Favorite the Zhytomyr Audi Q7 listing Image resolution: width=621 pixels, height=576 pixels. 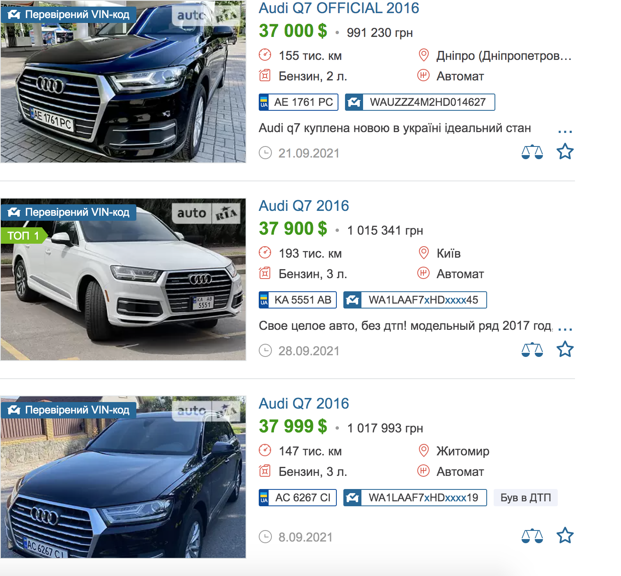point(565,536)
